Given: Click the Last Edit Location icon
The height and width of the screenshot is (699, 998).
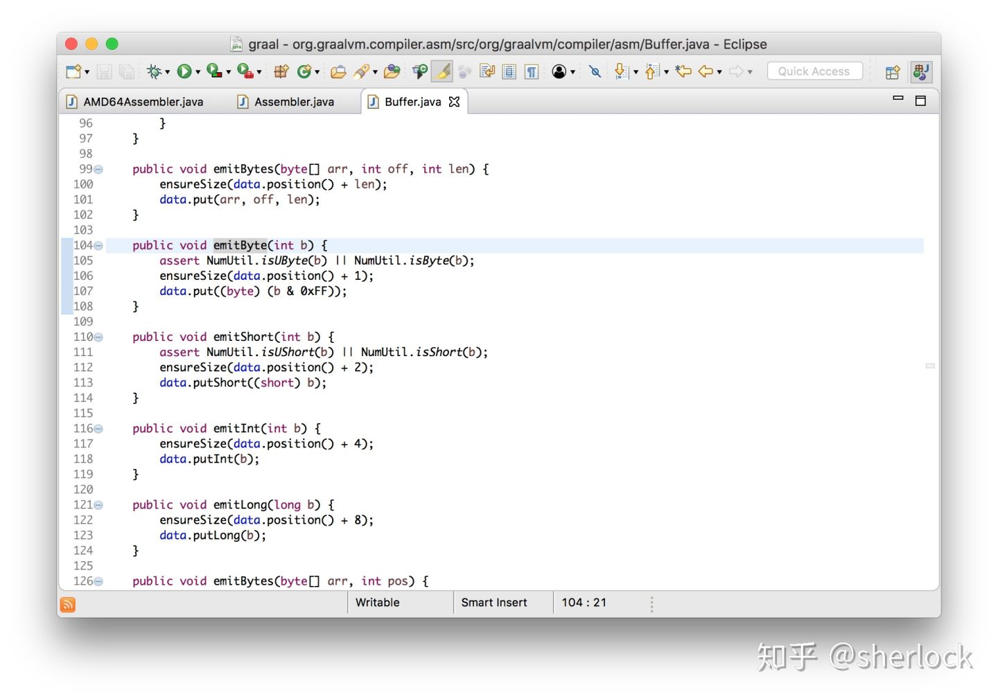Looking at the screenshot, I should 683,71.
